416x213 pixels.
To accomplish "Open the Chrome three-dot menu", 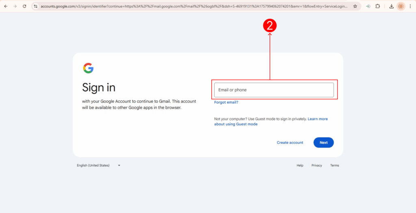I will 411,7.
